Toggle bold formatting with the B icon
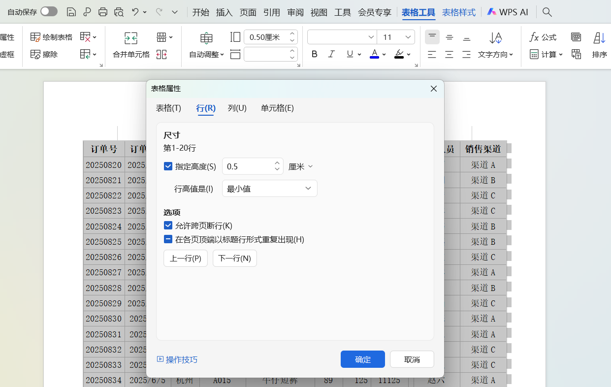611x387 pixels. click(x=315, y=54)
